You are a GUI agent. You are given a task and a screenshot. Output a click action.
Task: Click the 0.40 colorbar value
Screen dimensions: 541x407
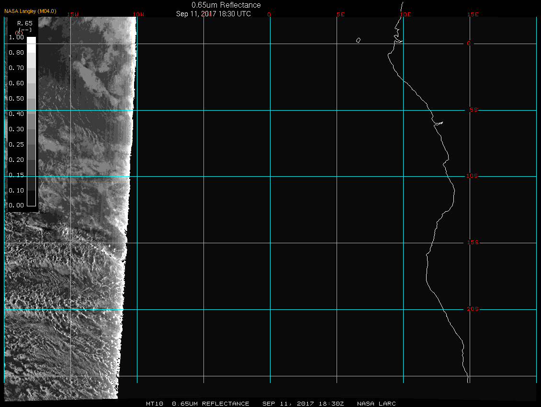[x=16, y=114]
